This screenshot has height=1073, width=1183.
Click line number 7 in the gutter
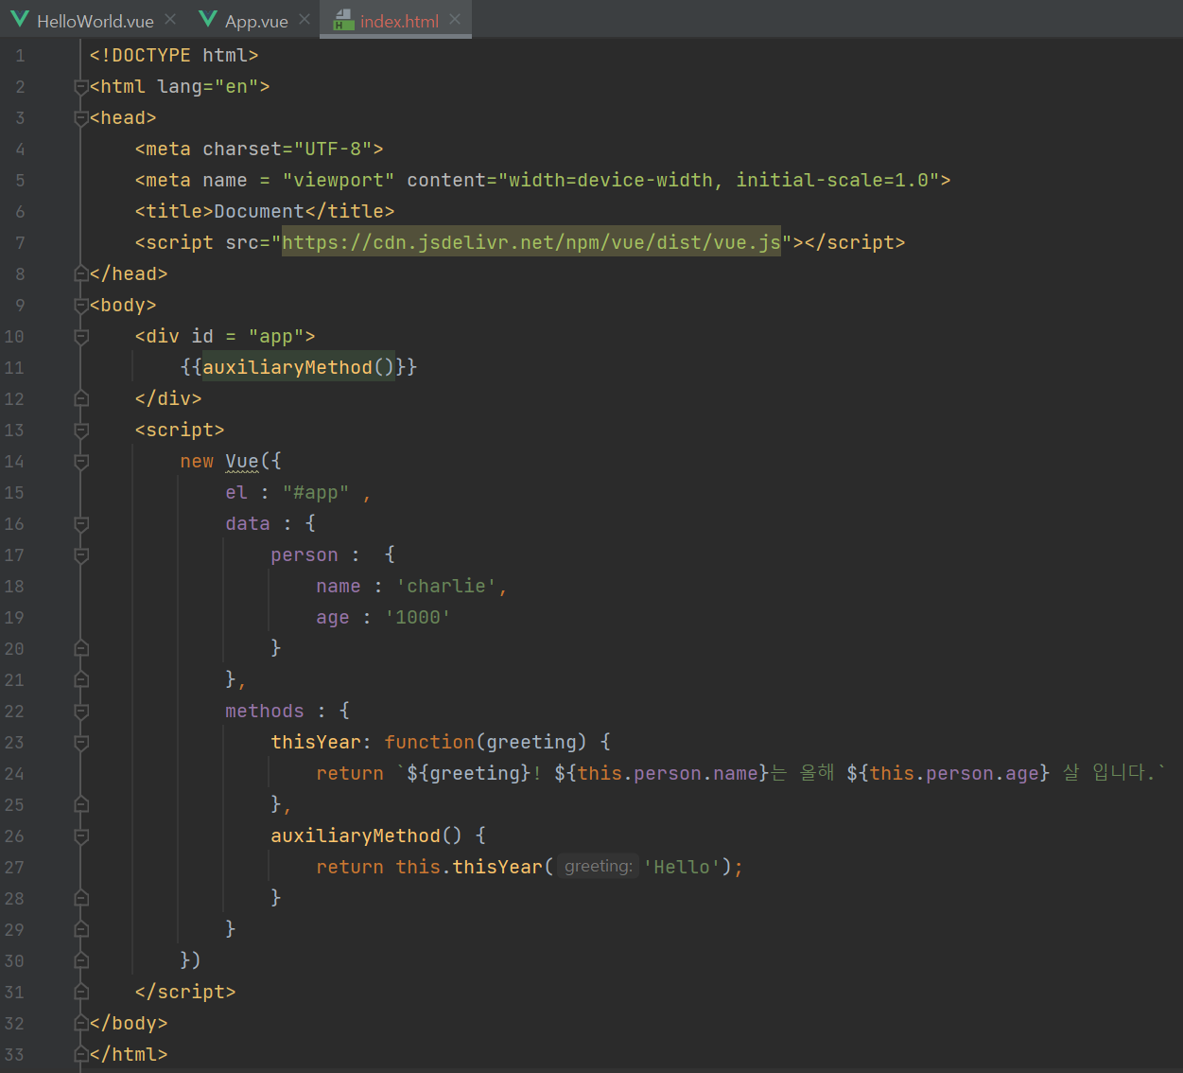click(x=20, y=243)
